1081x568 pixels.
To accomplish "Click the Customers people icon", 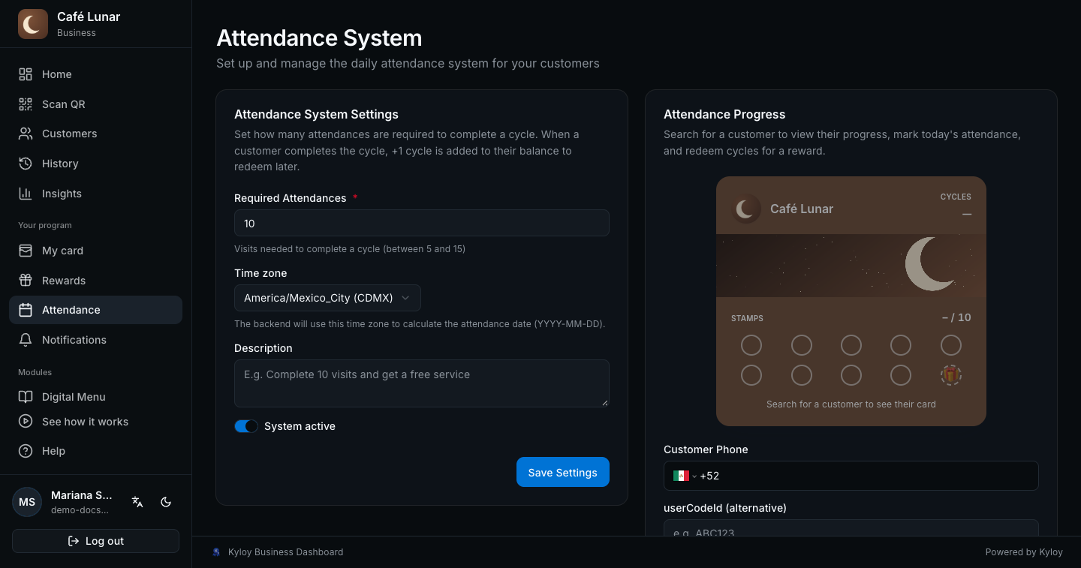I will pos(26,134).
